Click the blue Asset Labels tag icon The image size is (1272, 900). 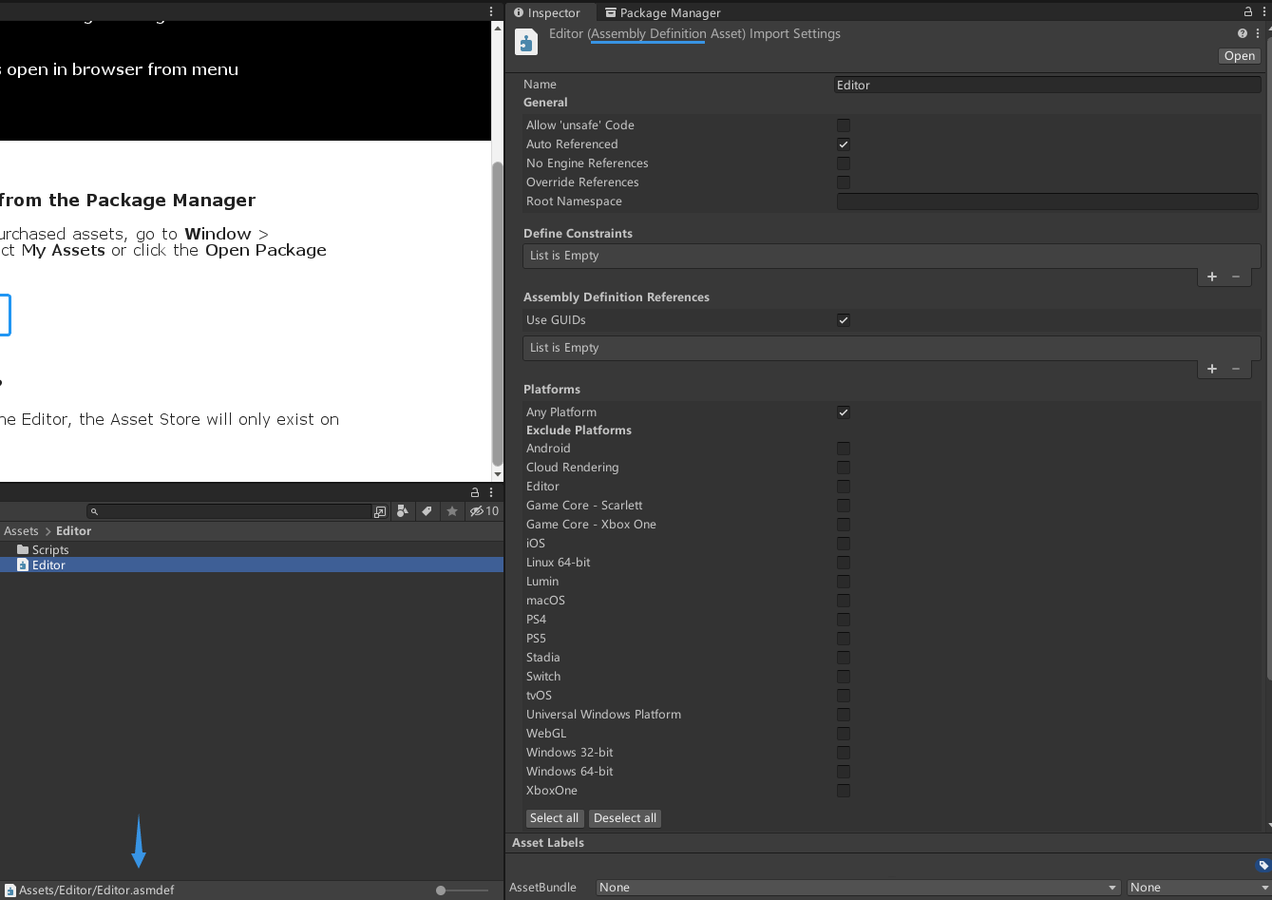click(x=1263, y=866)
